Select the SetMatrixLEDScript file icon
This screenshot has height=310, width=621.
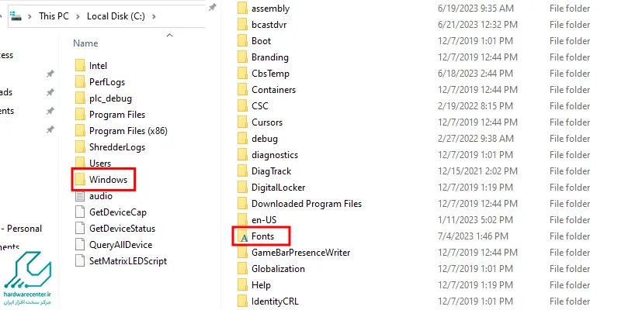point(81,261)
